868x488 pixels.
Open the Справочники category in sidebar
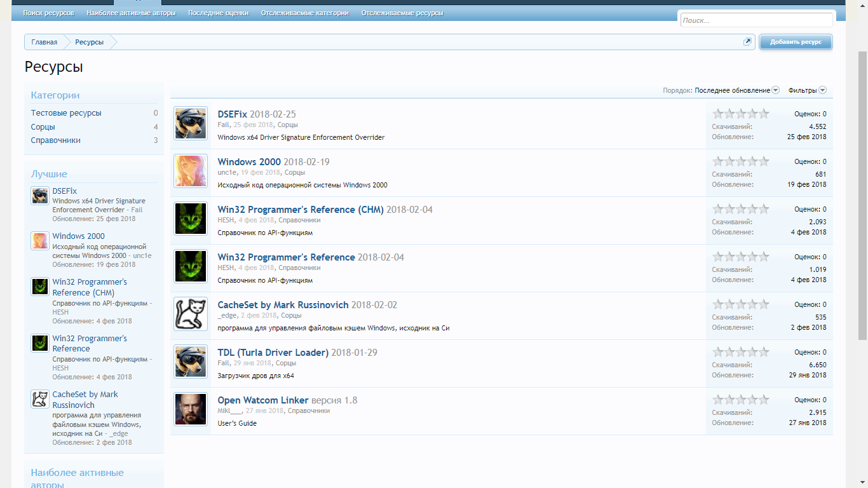(56, 140)
